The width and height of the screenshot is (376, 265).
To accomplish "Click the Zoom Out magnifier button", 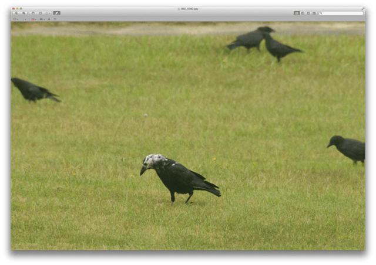I will [x=16, y=13].
